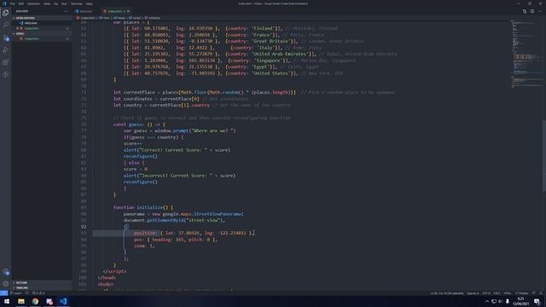Open the Manage gear icon
The image size is (546, 307).
[x=6, y=284]
